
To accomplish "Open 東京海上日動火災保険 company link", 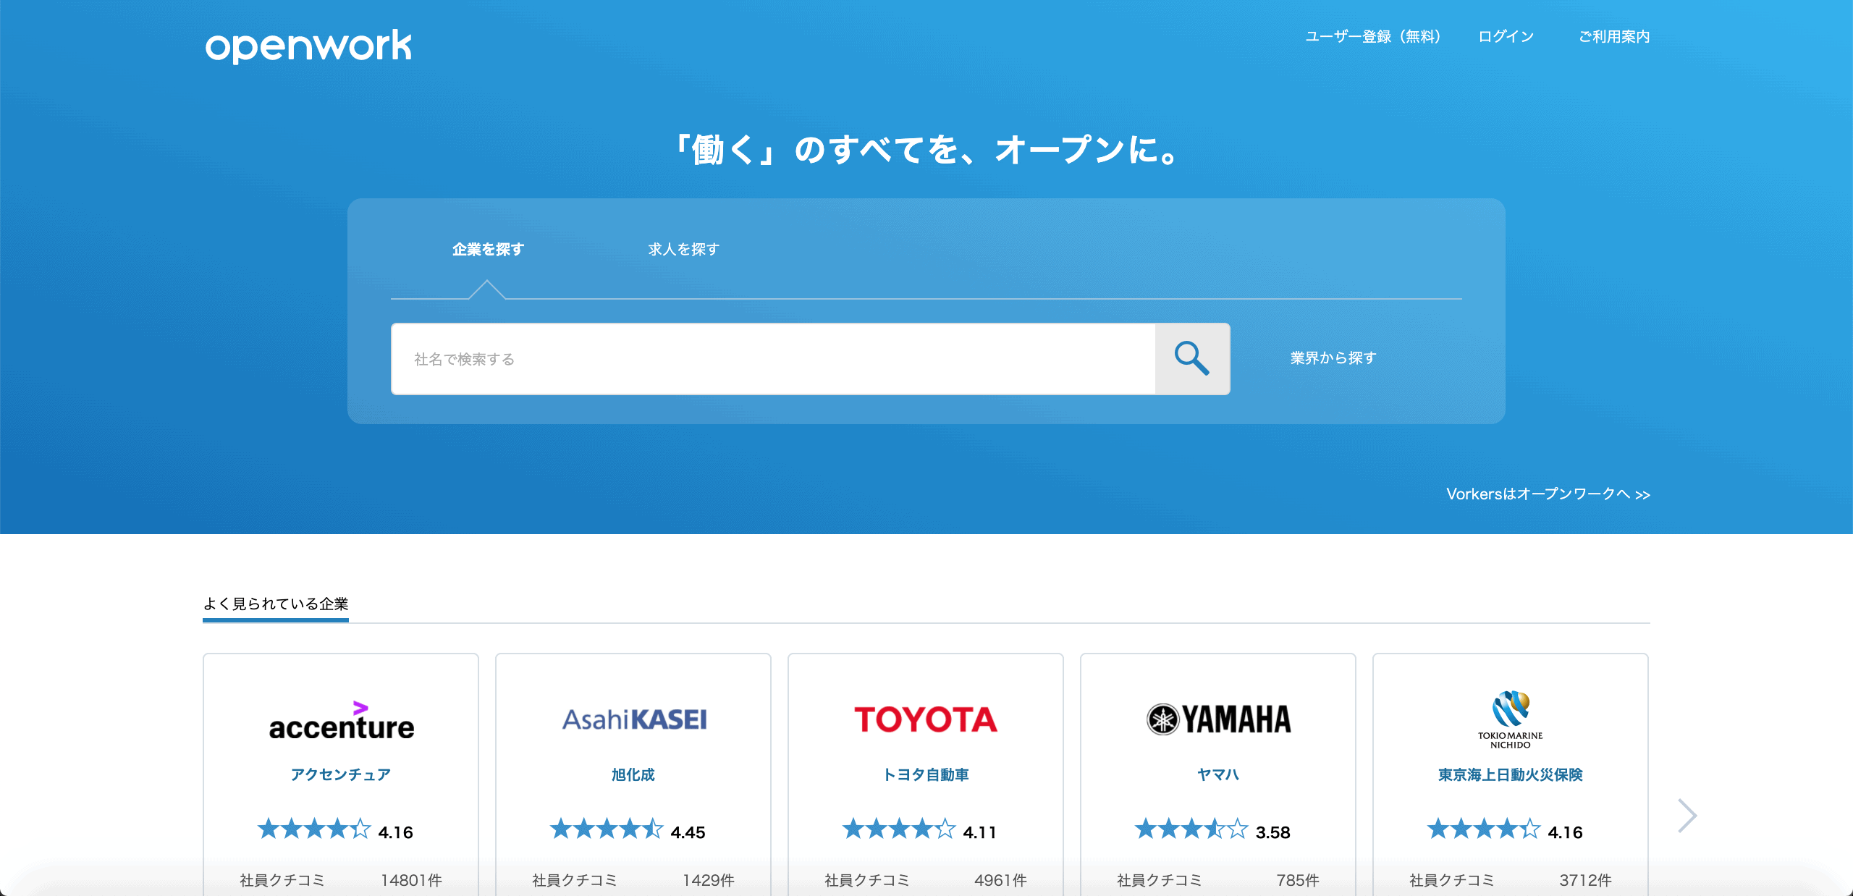I will pos(1511,774).
